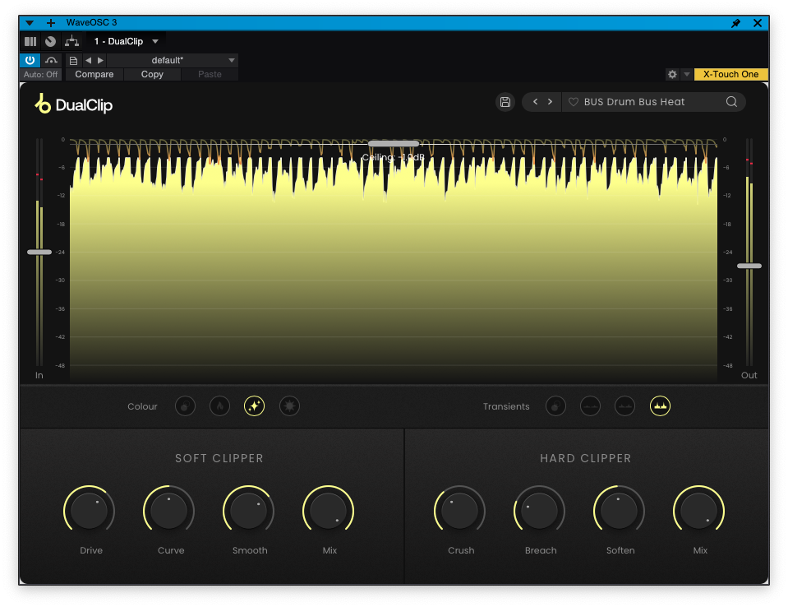Image resolution: width=788 pixels, height=607 pixels.
Task: Go to next DualClip preset arrow
Action: point(551,102)
